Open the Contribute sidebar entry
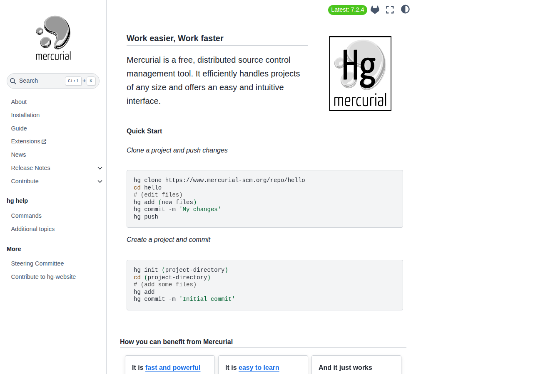The image size is (533, 374). coord(25,181)
